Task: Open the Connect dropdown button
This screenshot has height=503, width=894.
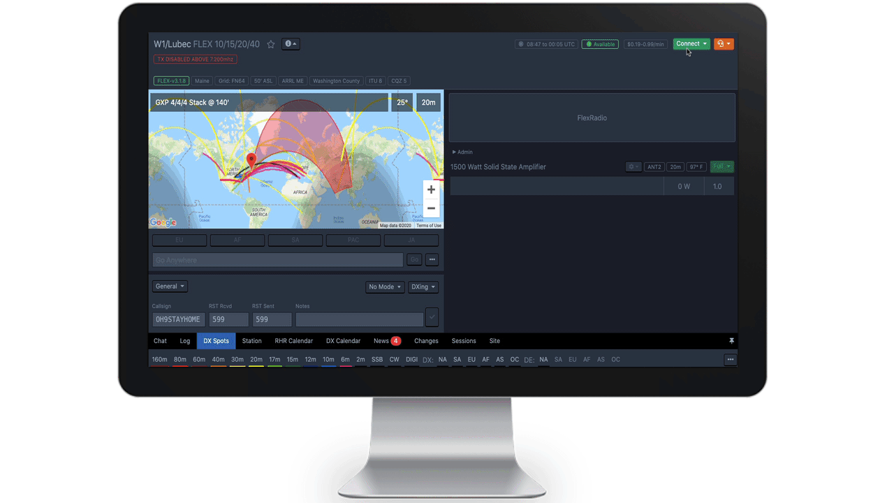Action: pos(691,44)
